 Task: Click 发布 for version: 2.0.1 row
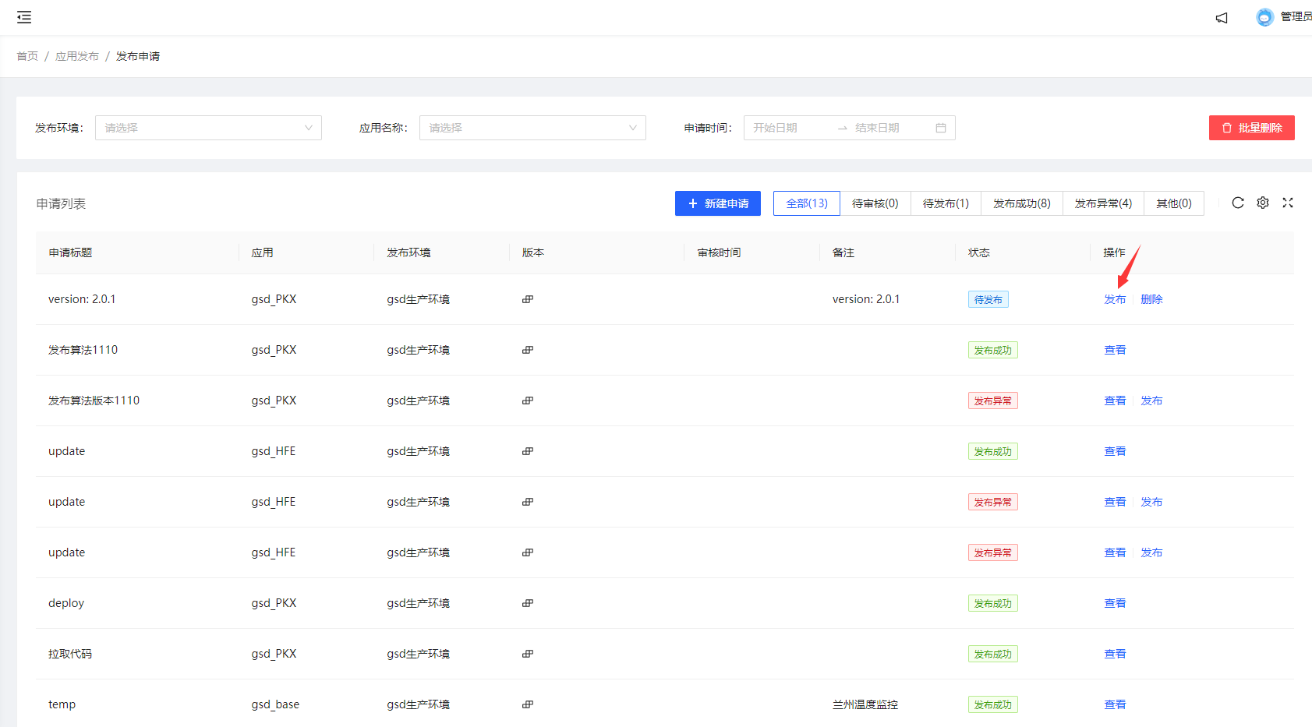[1115, 299]
